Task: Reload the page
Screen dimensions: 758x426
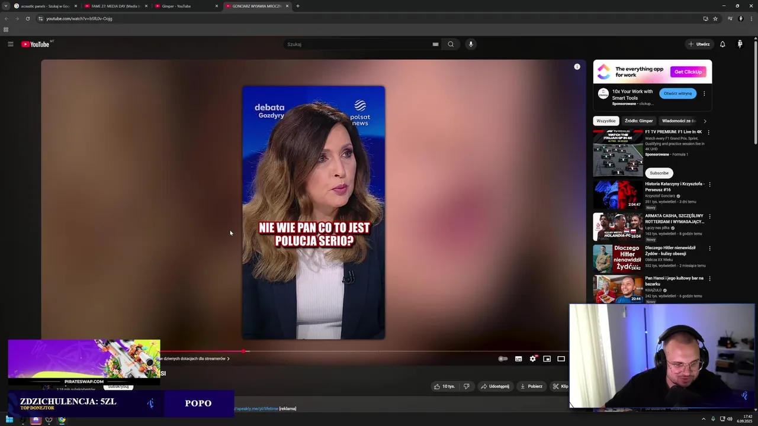Action: [27, 18]
